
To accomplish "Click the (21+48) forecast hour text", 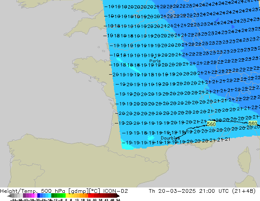I will tap(244, 191).
